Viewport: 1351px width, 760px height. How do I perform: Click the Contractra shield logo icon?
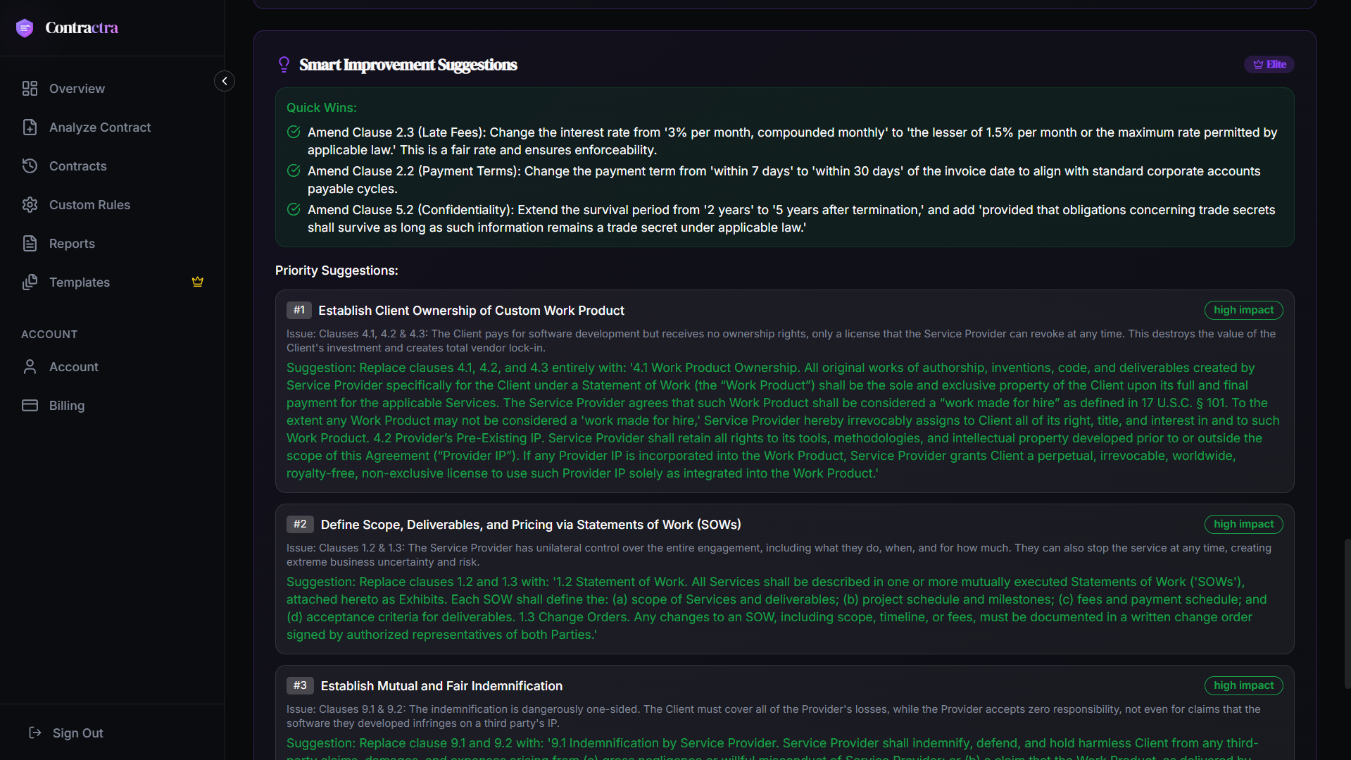click(25, 28)
